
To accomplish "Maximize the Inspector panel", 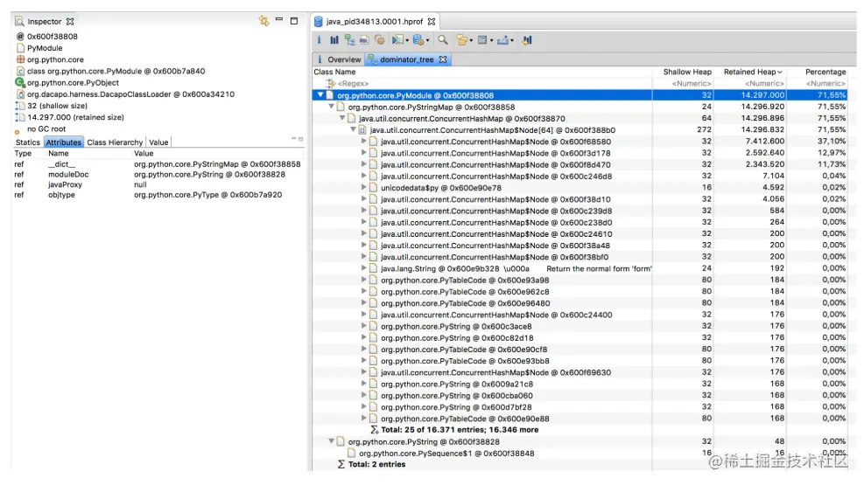I will click(x=294, y=21).
